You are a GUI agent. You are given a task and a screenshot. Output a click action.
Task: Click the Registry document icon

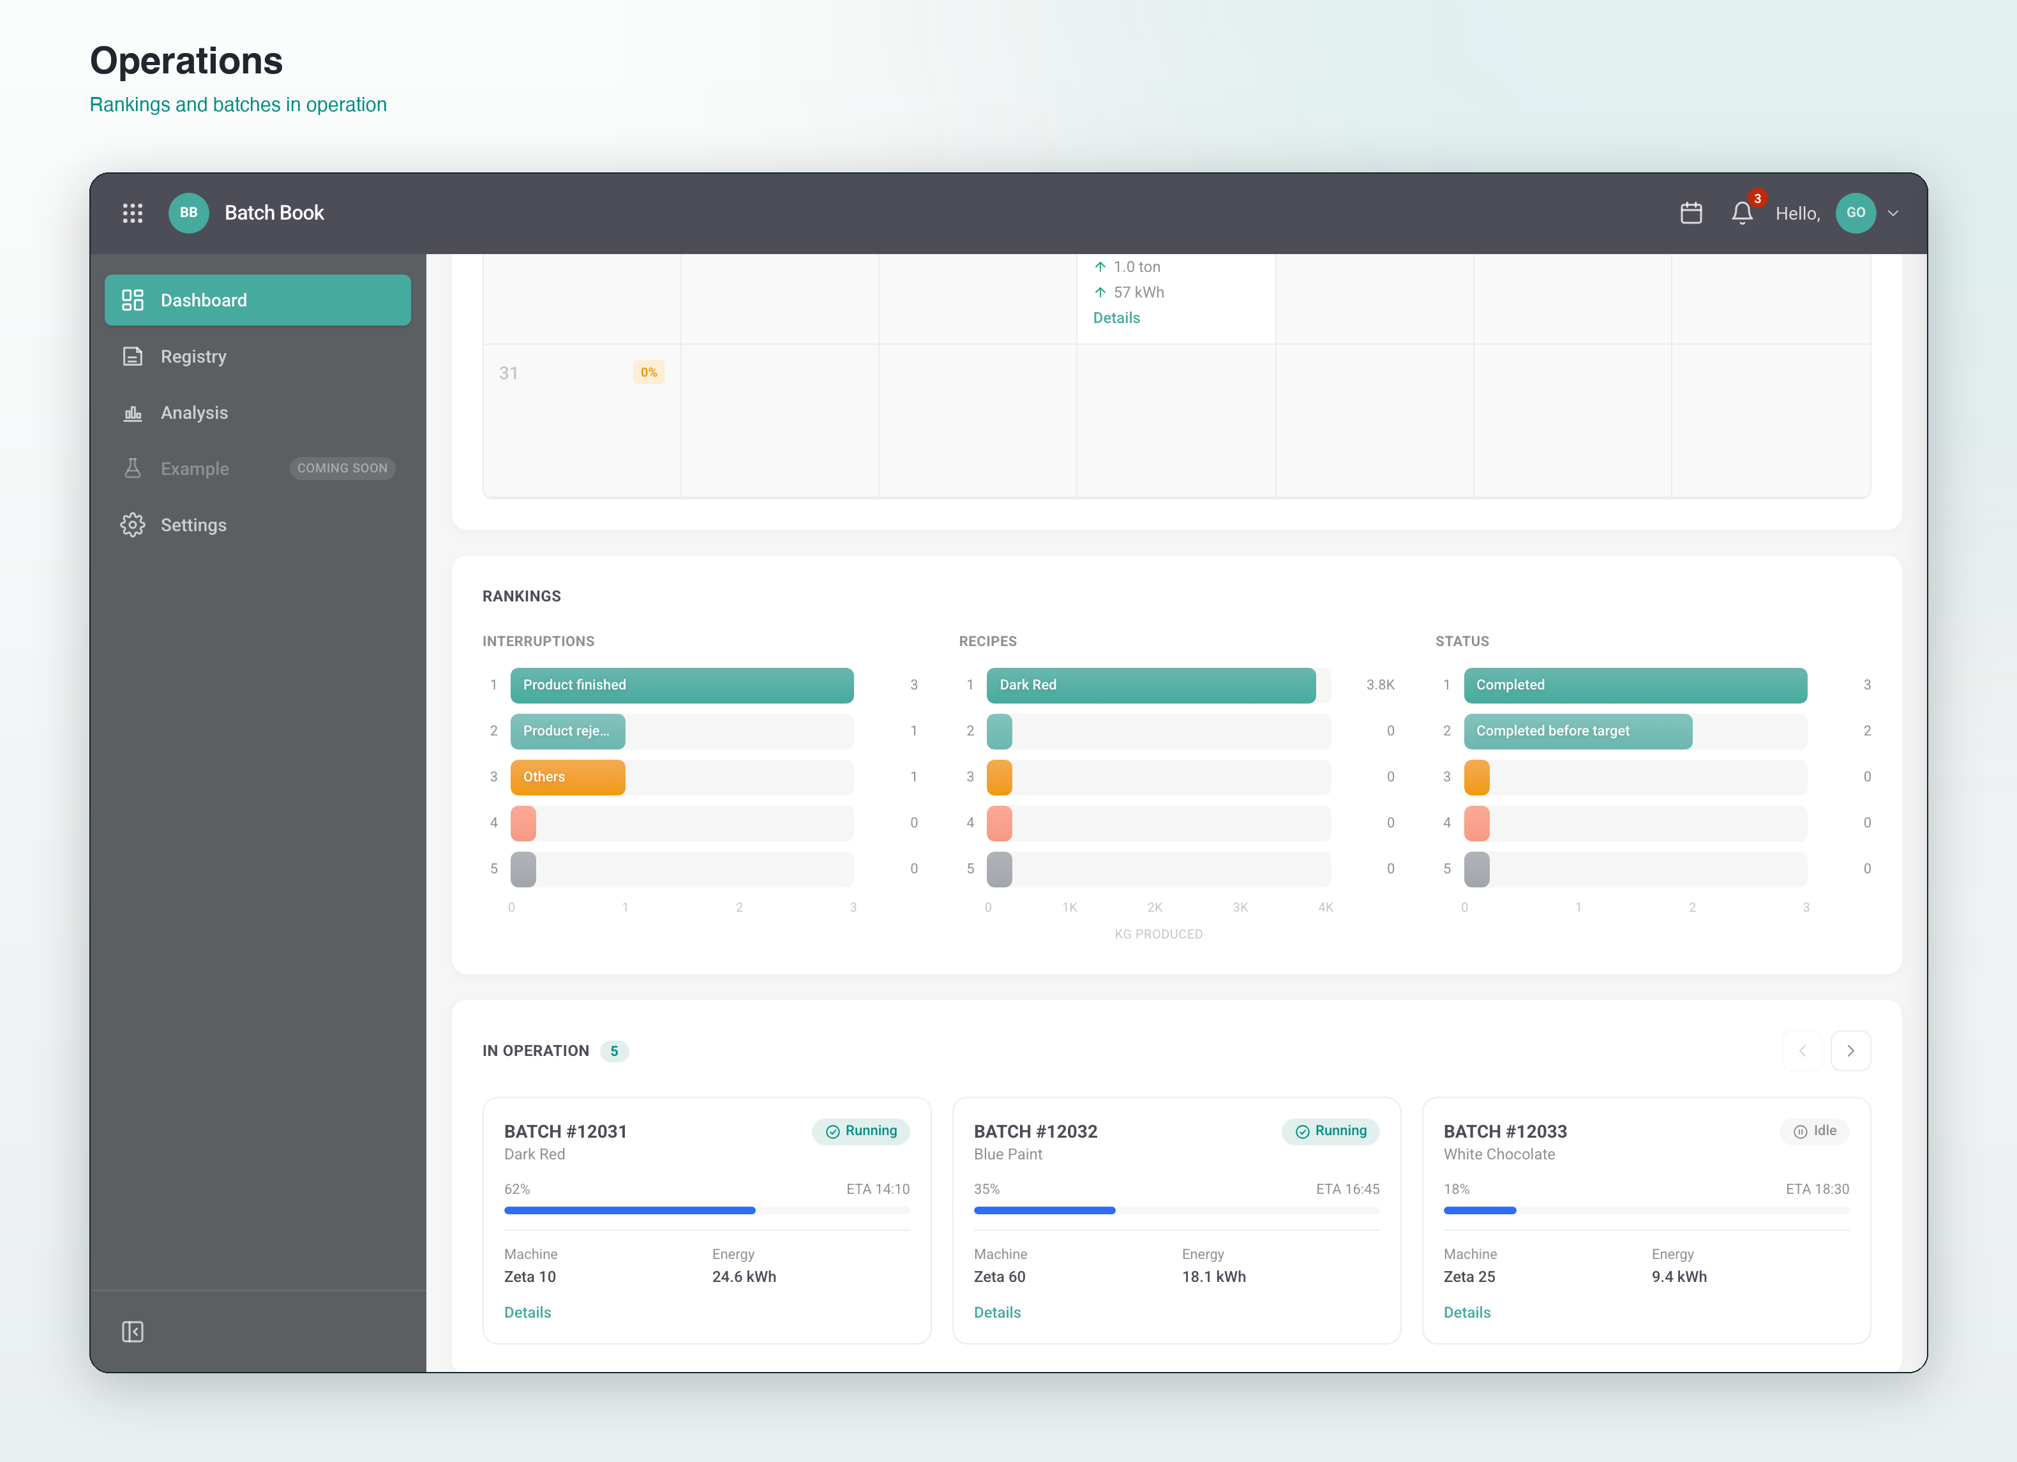click(133, 357)
